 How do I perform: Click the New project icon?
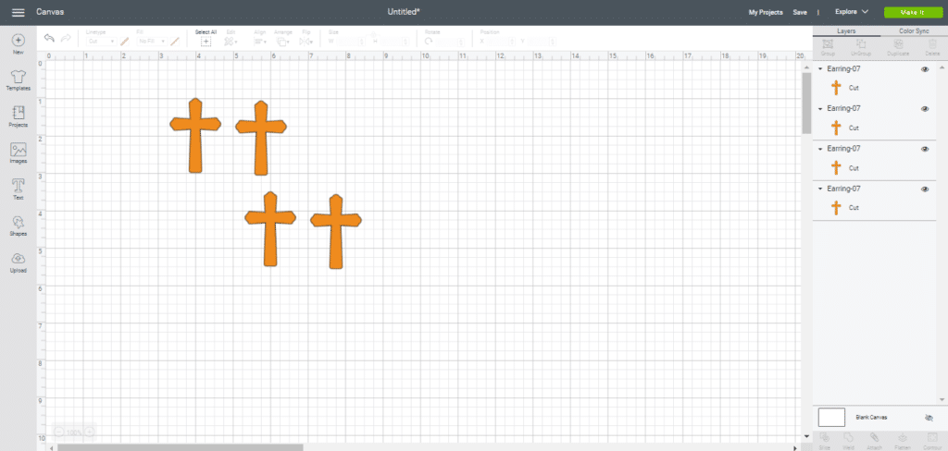coord(18,43)
